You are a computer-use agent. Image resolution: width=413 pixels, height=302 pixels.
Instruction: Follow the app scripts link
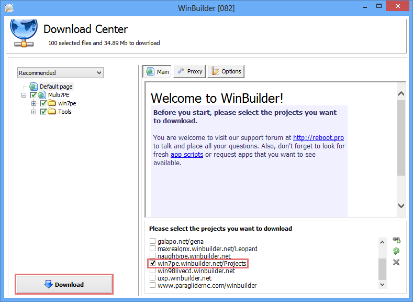(x=187, y=155)
